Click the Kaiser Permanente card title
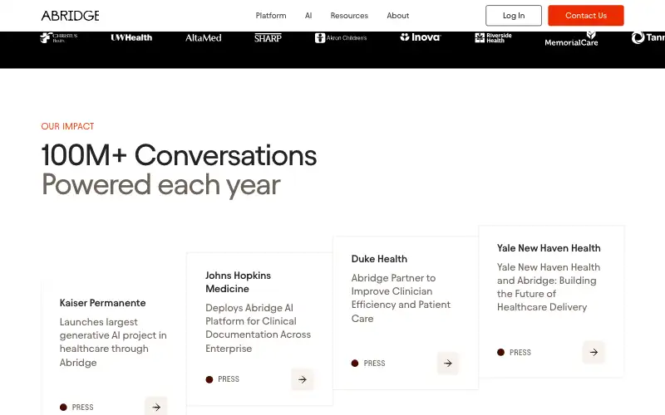 point(102,303)
